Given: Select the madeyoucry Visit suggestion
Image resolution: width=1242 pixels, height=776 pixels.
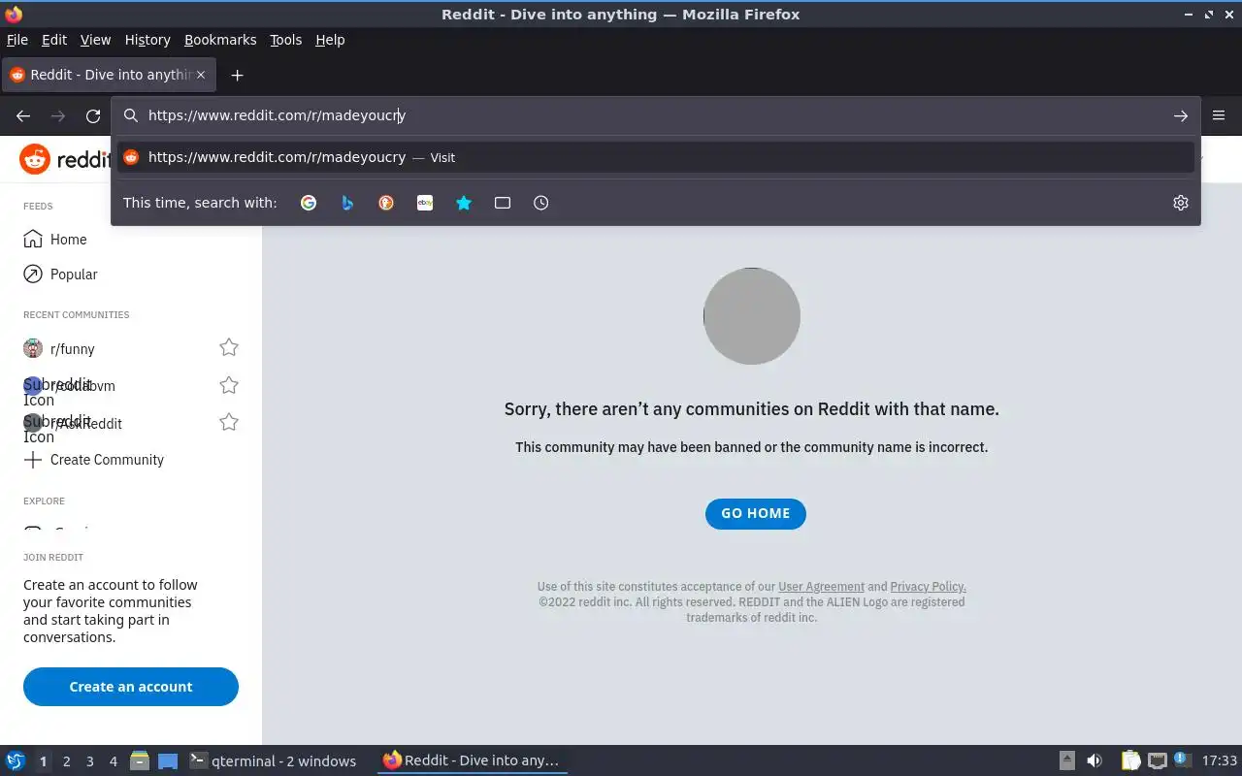Looking at the screenshot, I should tap(655, 157).
